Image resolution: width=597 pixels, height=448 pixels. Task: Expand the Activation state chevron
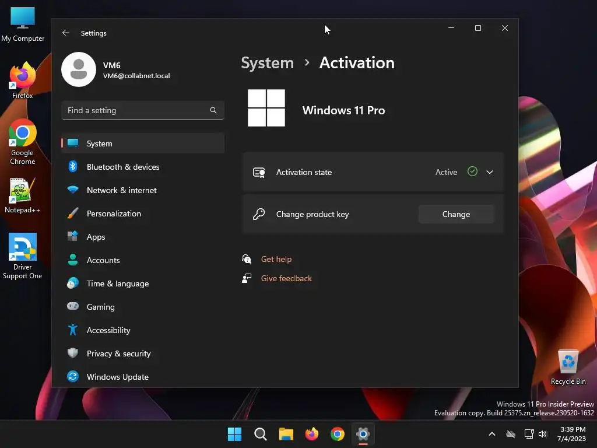490,172
